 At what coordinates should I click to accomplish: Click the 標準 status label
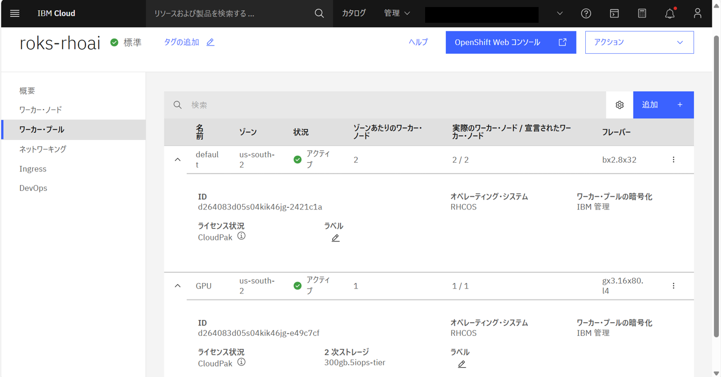pyautogui.click(x=132, y=42)
